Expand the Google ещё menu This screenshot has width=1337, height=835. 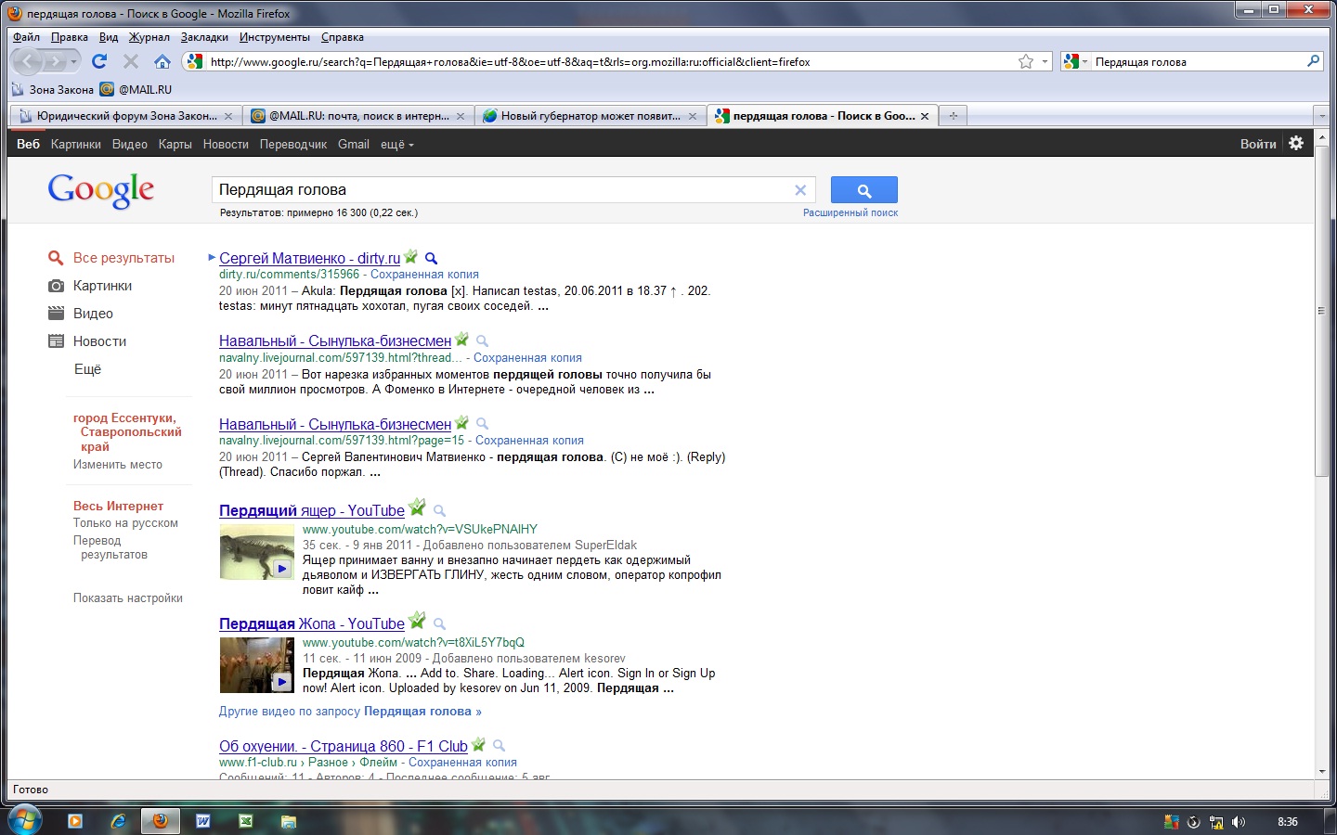coord(397,145)
